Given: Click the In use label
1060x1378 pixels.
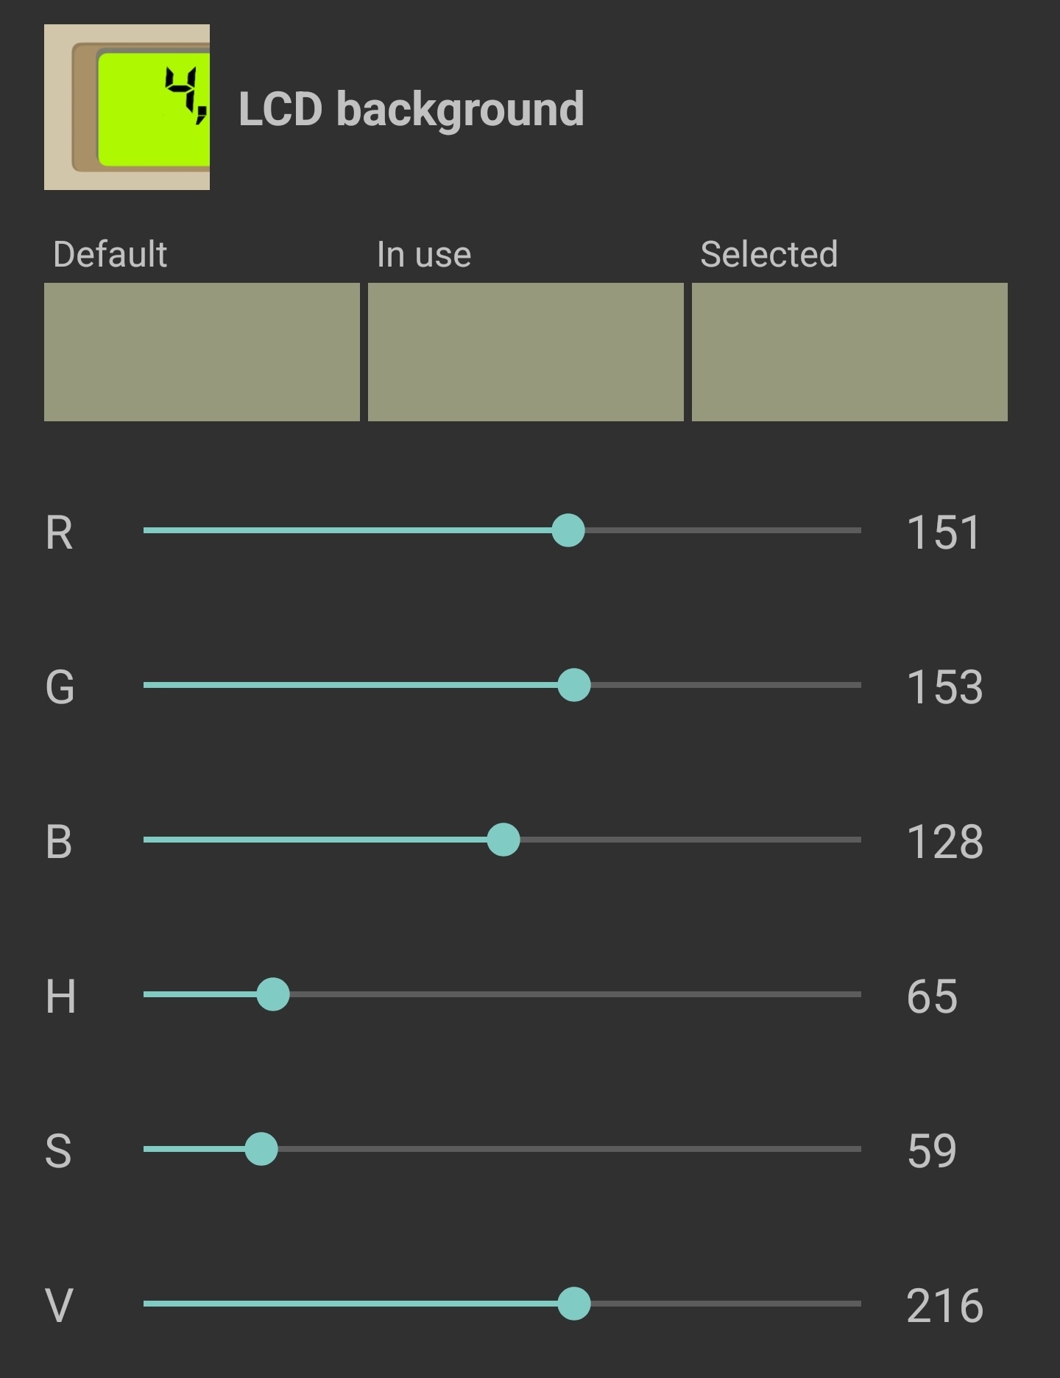Looking at the screenshot, I should (423, 254).
